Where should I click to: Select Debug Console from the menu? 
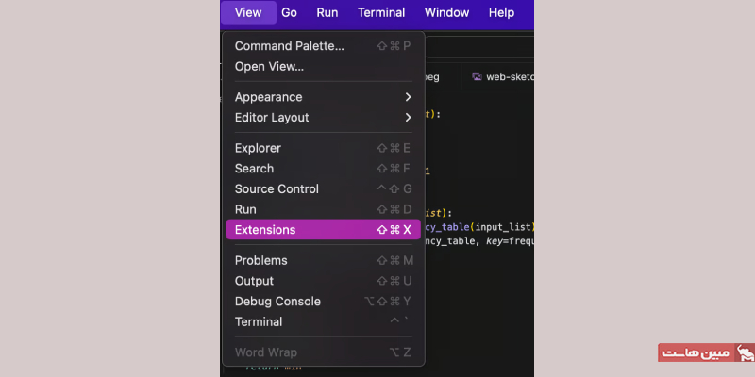[x=323, y=302]
